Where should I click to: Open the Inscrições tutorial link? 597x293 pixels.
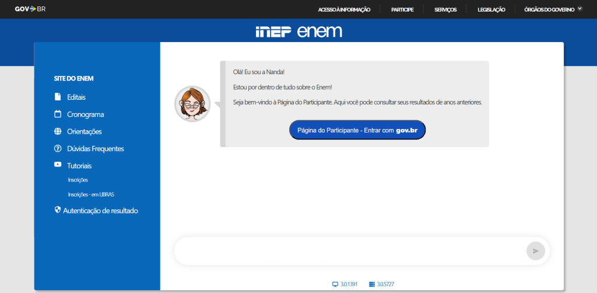click(x=78, y=180)
